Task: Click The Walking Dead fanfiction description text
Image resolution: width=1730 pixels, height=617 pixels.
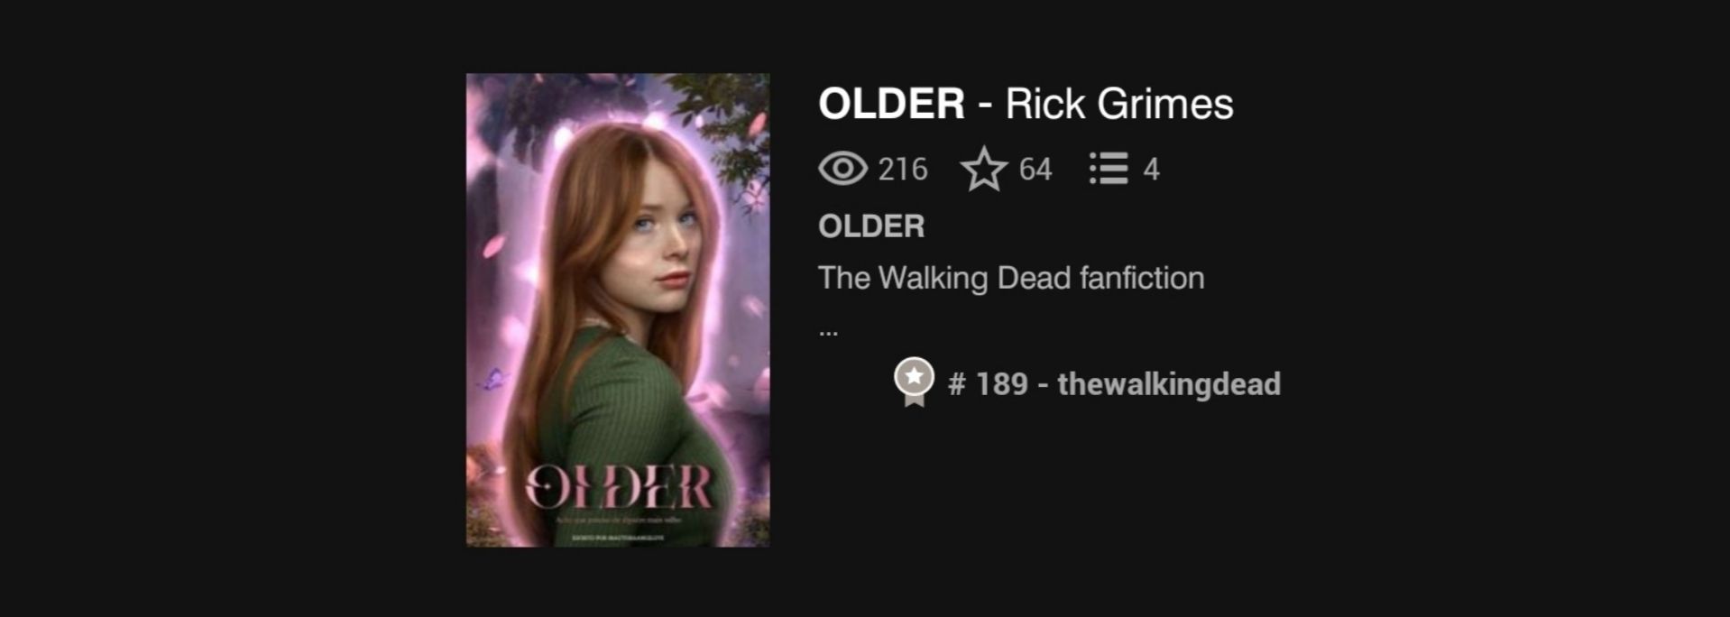Action: pyautogui.click(x=1011, y=278)
